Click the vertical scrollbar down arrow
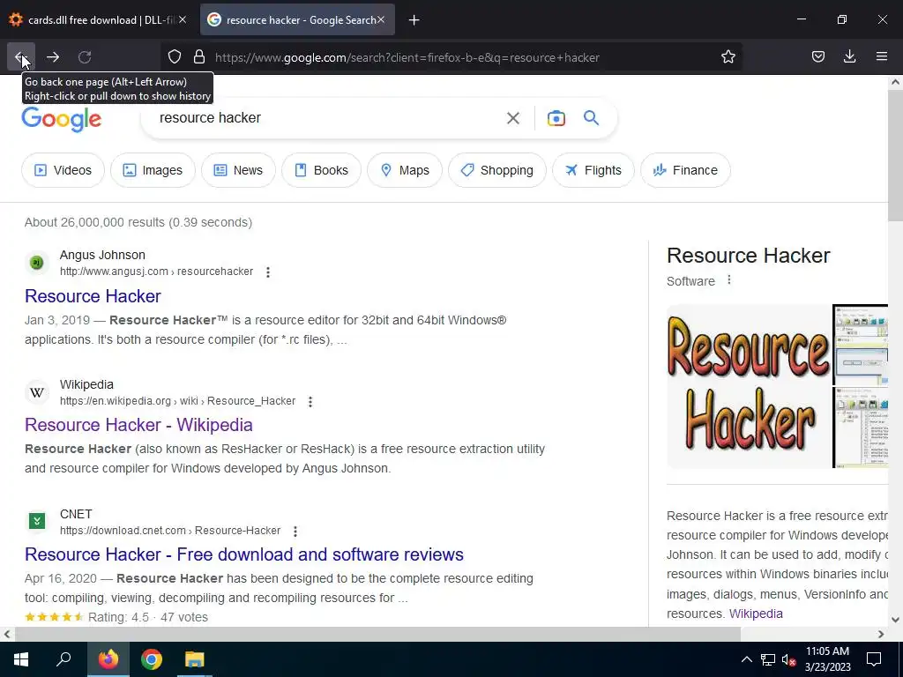The height and width of the screenshot is (677, 903). [895, 620]
